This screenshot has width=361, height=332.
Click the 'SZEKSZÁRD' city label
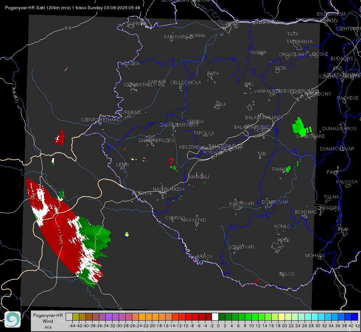coord(327,208)
